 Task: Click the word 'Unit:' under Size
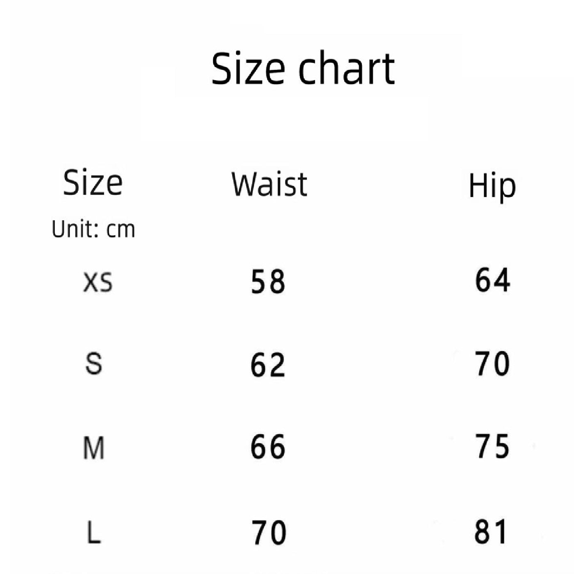click(75, 229)
